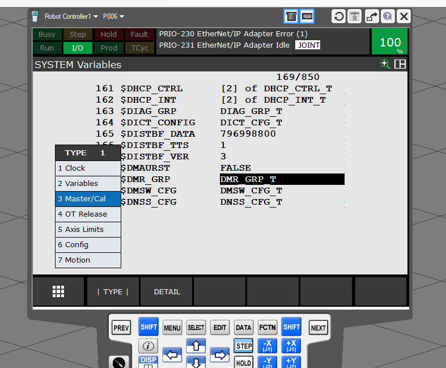Open the grid menu softkey at bottom left

[58, 291]
